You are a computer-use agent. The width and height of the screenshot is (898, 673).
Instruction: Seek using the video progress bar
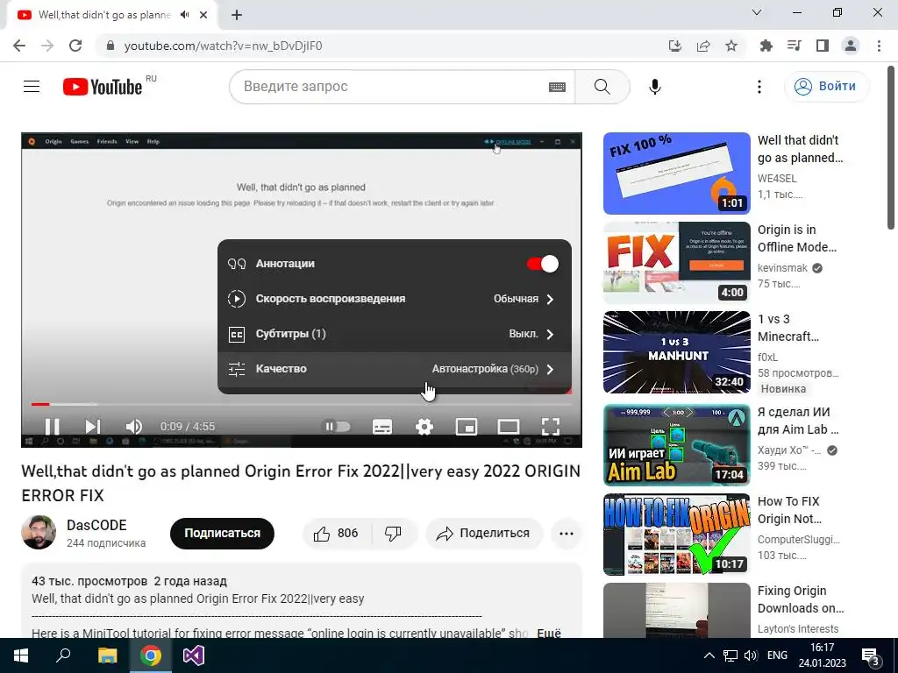coord(302,404)
